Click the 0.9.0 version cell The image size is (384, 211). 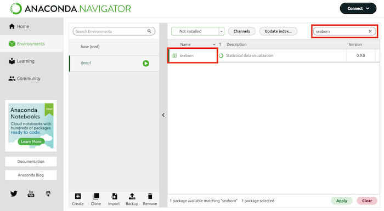pyautogui.click(x=360, y=55)
